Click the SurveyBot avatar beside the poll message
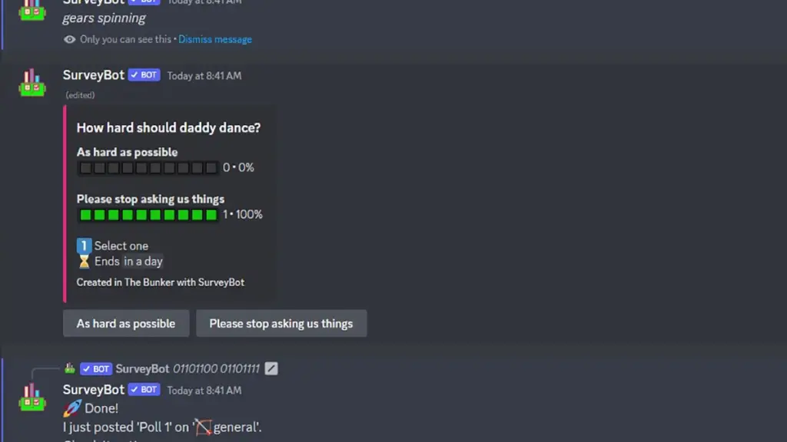Screen dimensions: 787x442 pyautogui.click(x=32, y=83)
